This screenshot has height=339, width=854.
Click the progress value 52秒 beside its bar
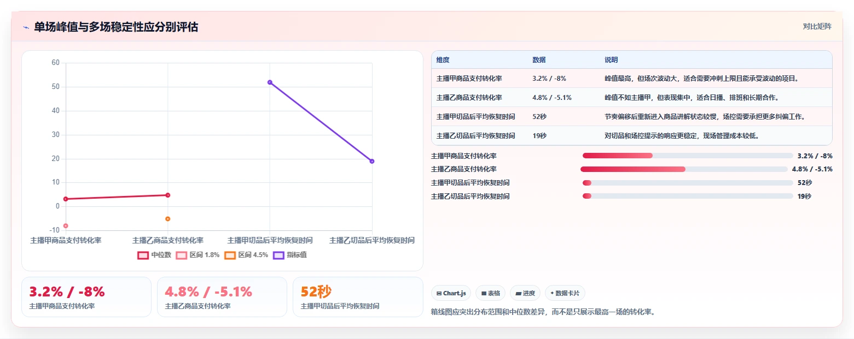click(x=805, y=183)
